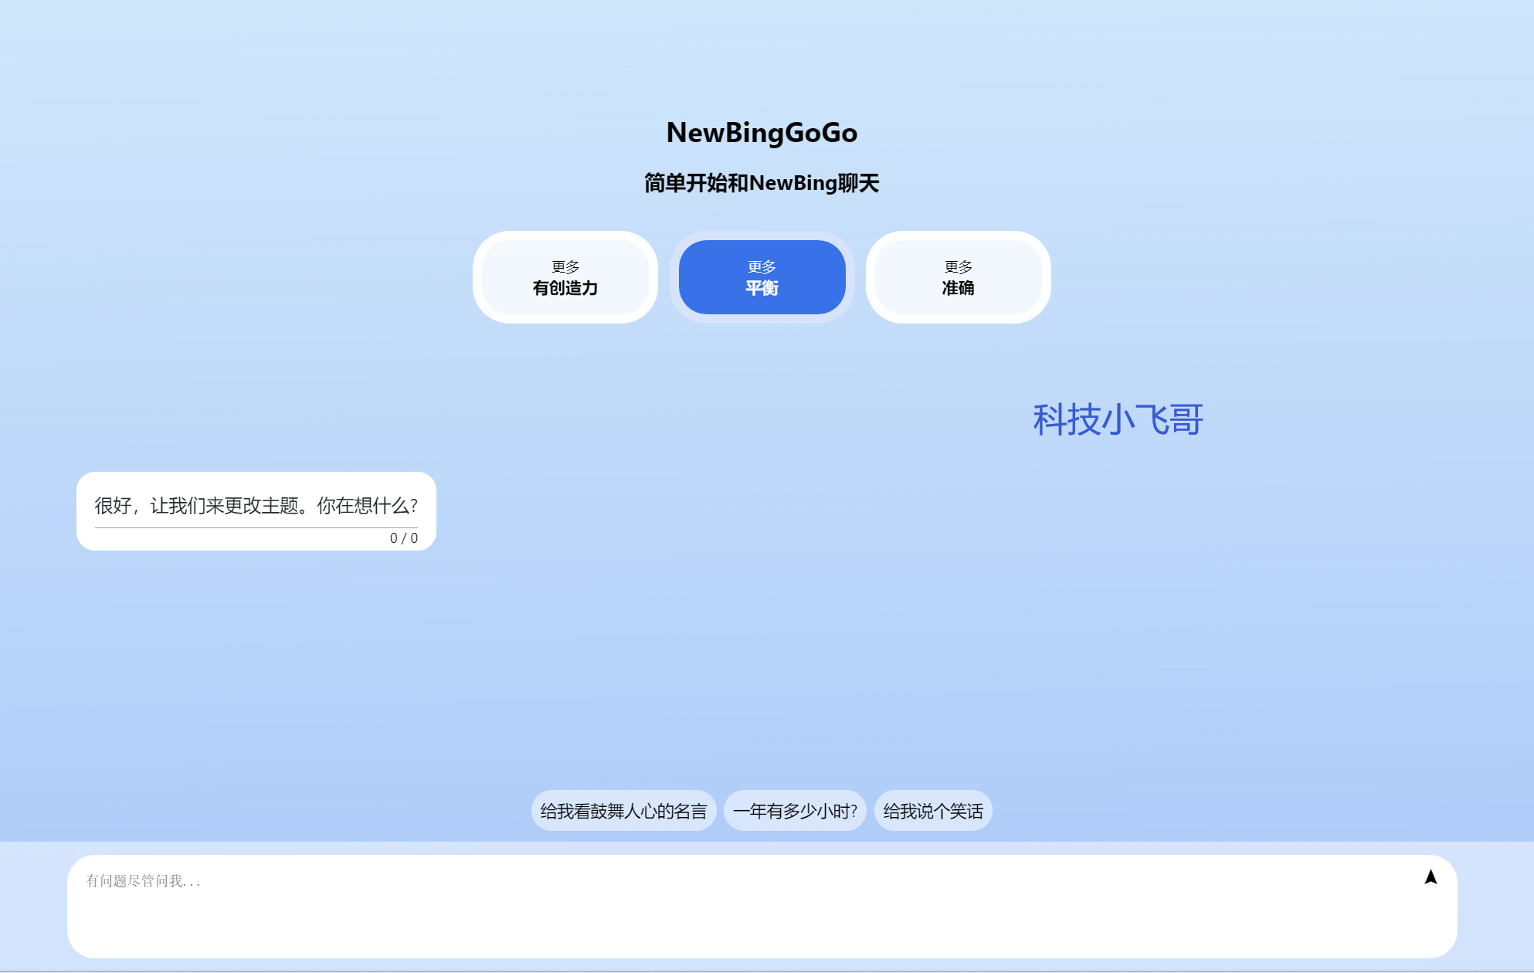Click the 科技小飞哥 watermark text
Image resolution: width=1534 pixels, height=973 pixels.
click(x=1118, y=420)
